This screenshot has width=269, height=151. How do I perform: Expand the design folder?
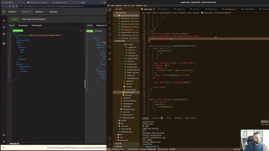(124, 120)
